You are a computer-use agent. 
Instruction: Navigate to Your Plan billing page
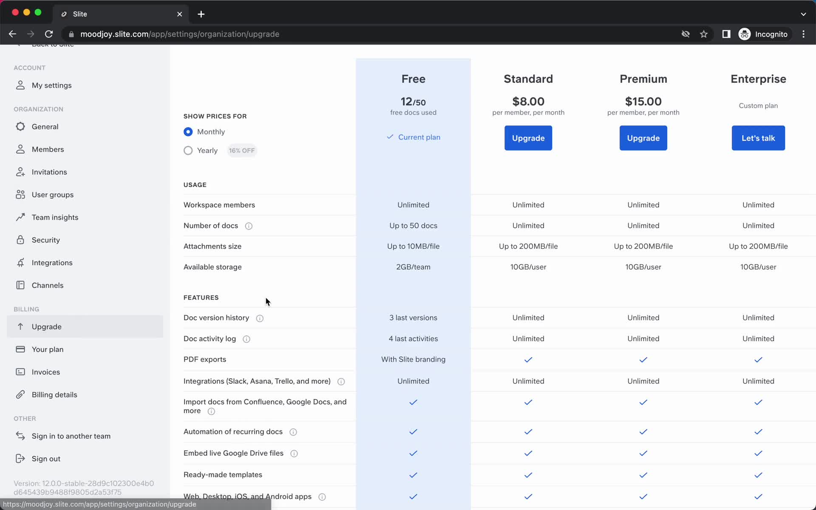pos(47,349)
